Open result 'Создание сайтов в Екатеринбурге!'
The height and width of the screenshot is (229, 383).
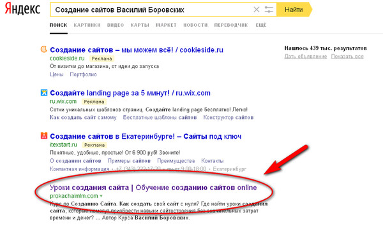coord(146,136)
